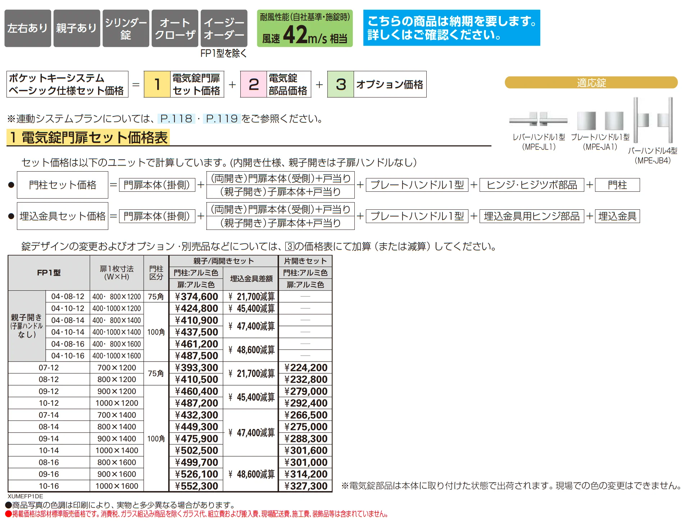The width and height of the screenshot is (685, 522).
Task: Click the 04·08-12 row label
Action: click(x=68, y=296)
